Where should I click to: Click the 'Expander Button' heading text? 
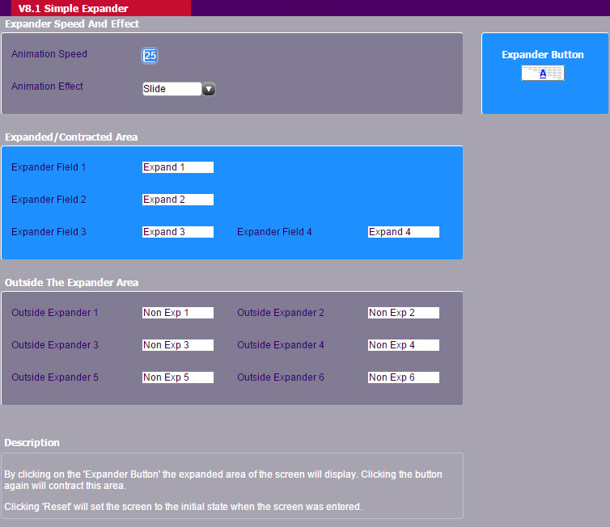click(x=543, y=54)
